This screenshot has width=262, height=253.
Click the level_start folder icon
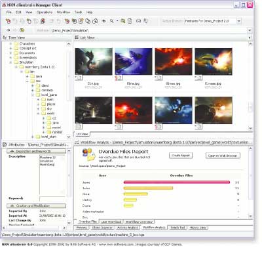tap(38, 137)
